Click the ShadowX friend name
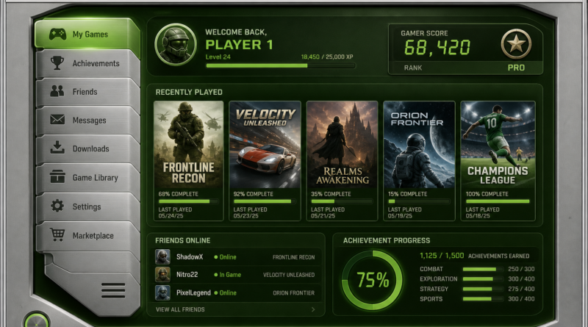The image size is (588, 327). pos(190,257)
